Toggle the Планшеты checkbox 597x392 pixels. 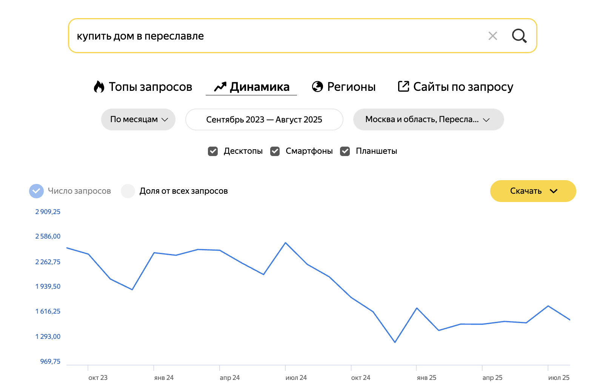[345, 151]
